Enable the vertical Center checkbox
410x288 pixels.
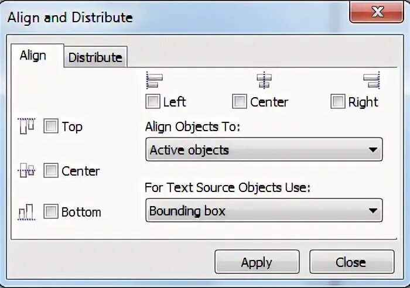52,171
